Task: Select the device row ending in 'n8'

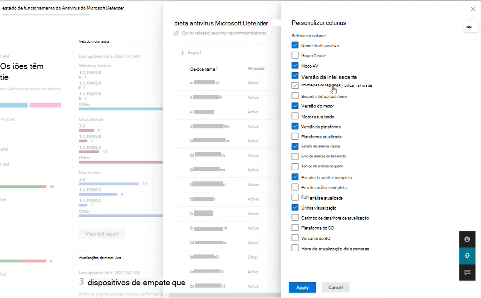Action: (227, 257)
